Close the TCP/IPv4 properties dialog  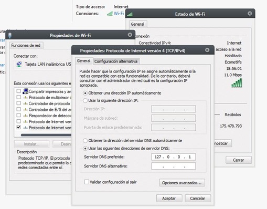(x=207, y=50)
